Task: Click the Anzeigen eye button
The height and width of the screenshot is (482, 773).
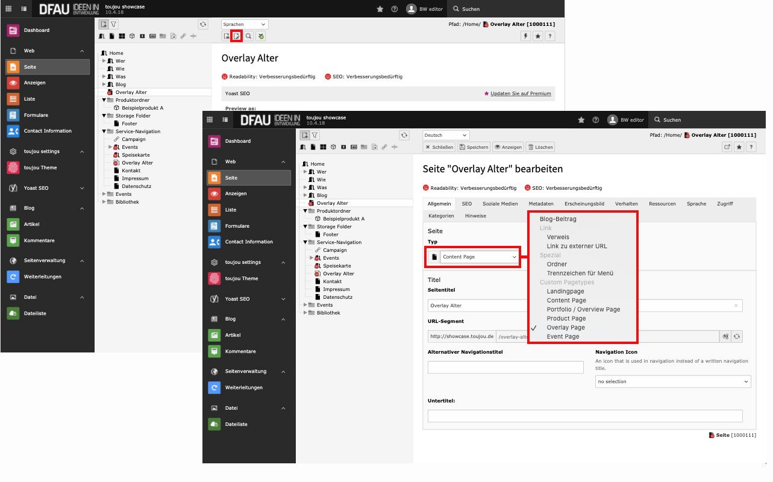Action: point(508,147)
